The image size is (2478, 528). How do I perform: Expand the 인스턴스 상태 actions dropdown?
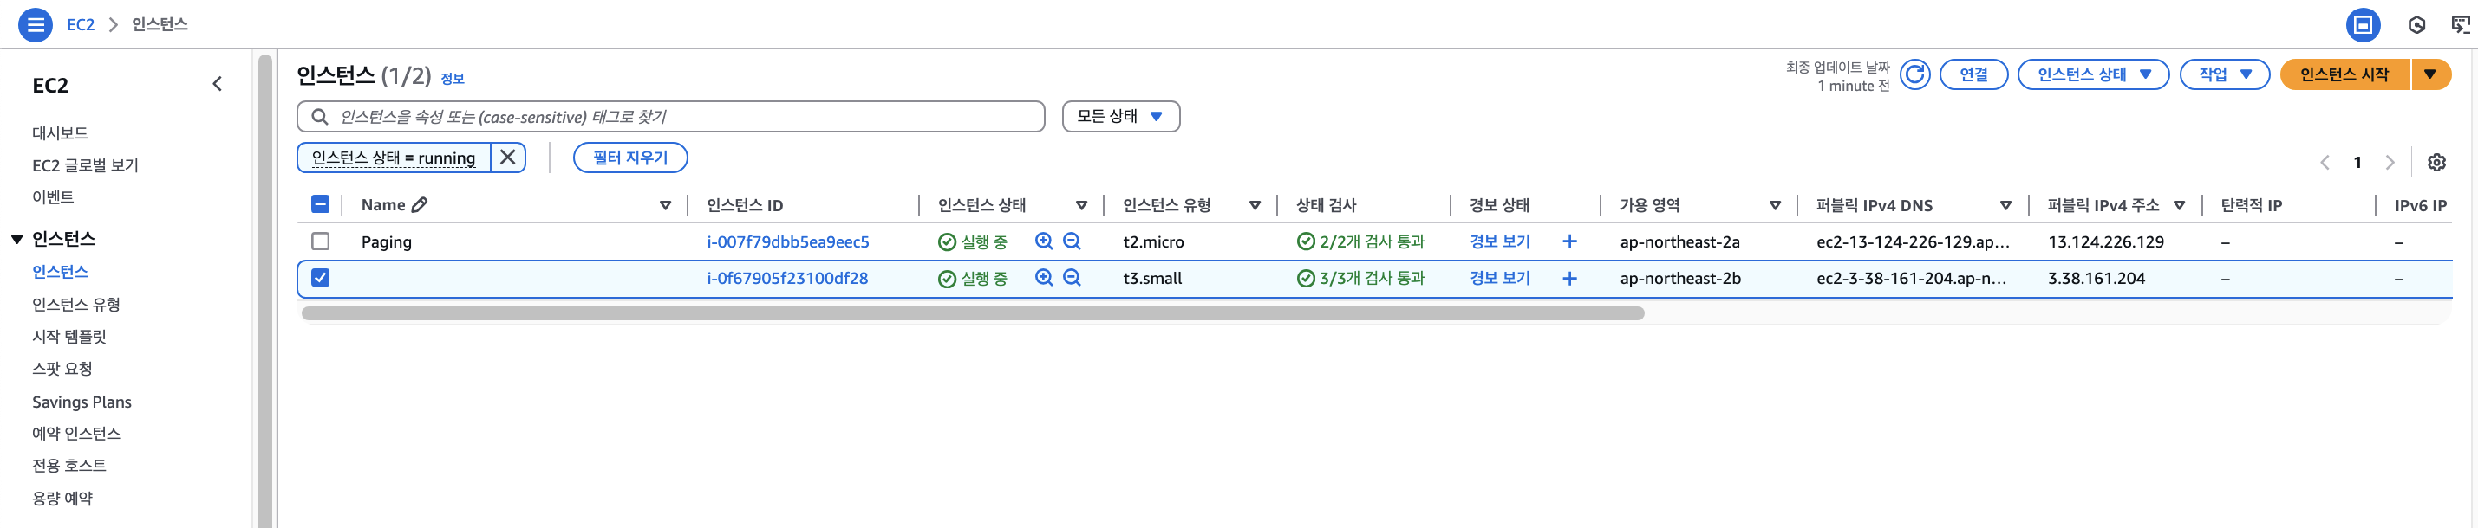click(2092, 75)
